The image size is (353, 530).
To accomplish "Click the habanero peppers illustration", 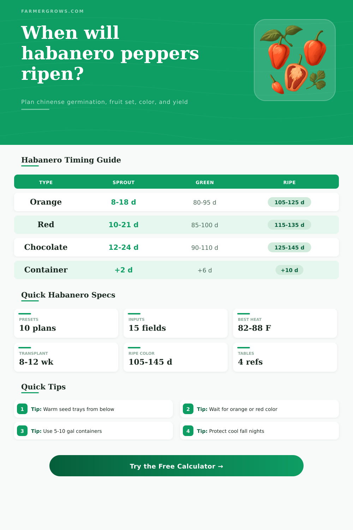I will tap(295, 60).
